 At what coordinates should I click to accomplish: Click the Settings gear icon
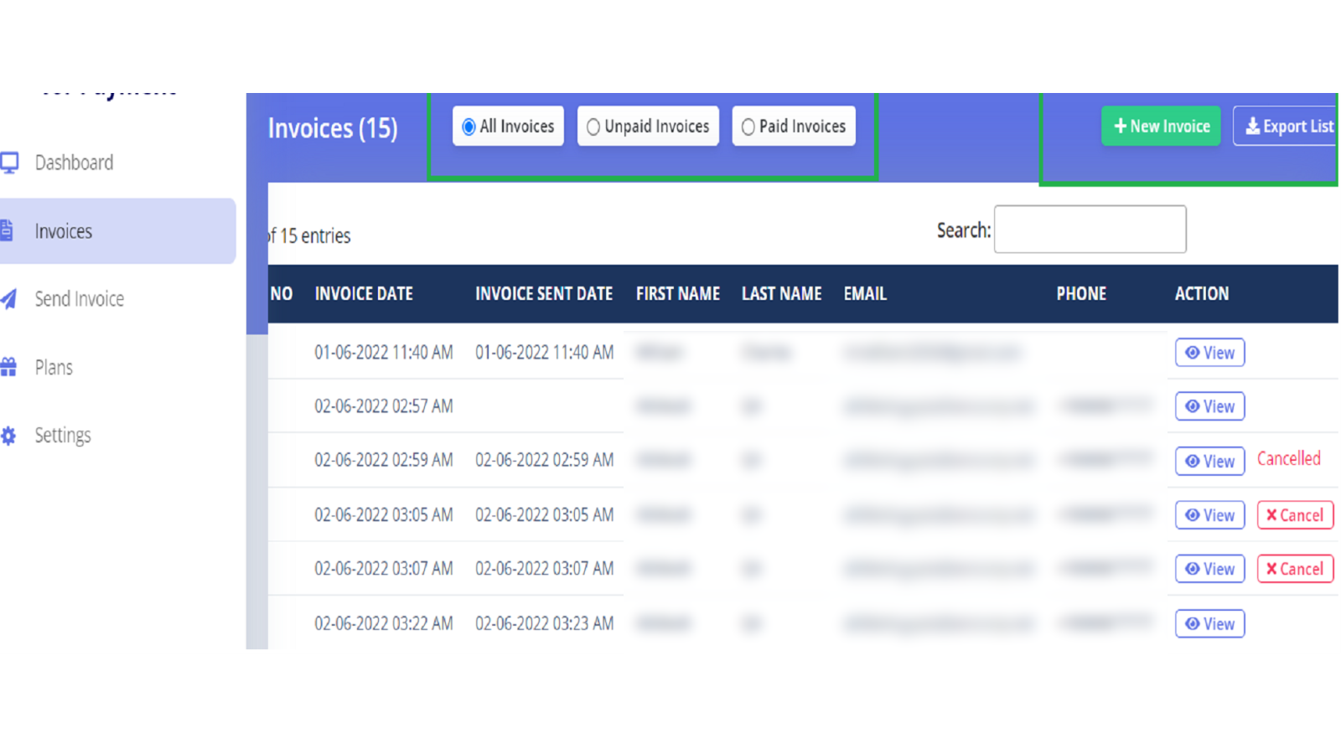[9, 435]
